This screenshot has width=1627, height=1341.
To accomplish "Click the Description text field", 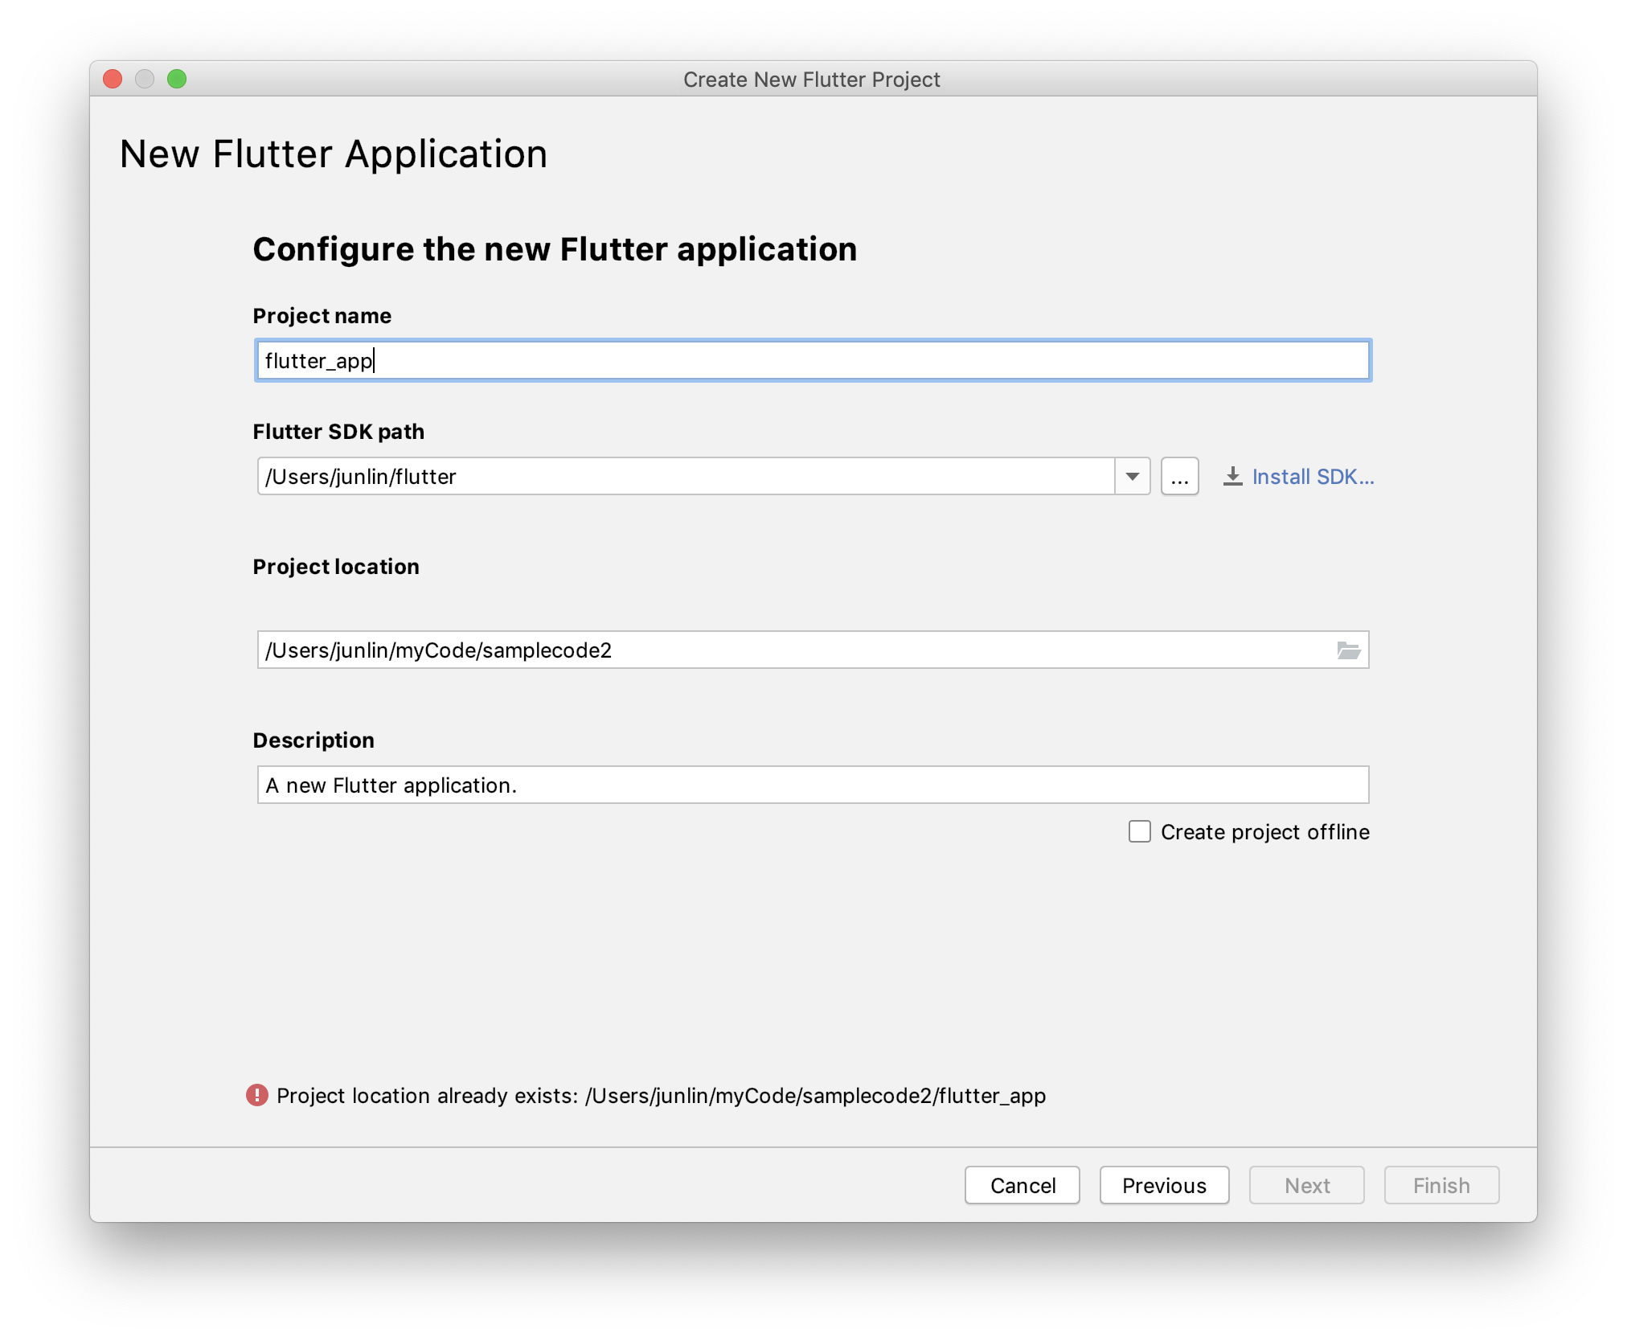I will (812, 785).
